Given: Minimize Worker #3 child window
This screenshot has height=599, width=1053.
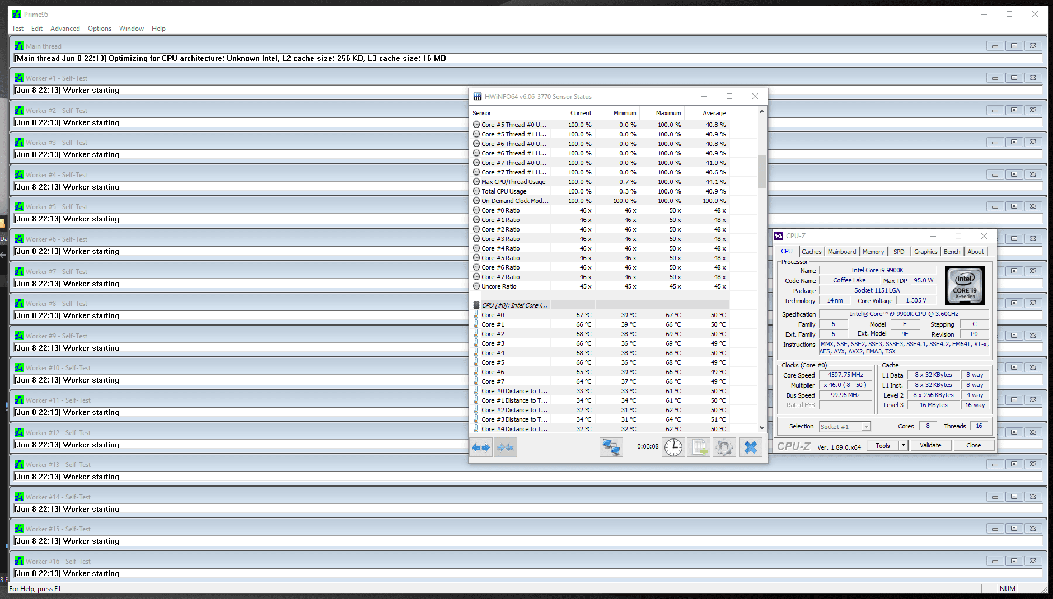Looking at the screenshot, I should (995, 142).
